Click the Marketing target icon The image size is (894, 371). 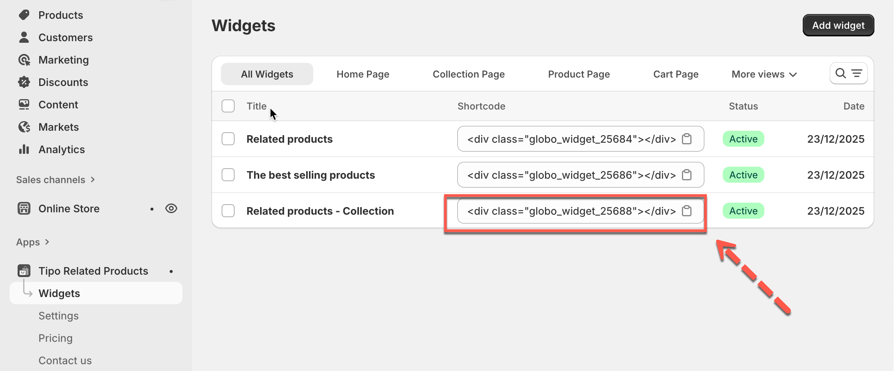tap(24, 60)
